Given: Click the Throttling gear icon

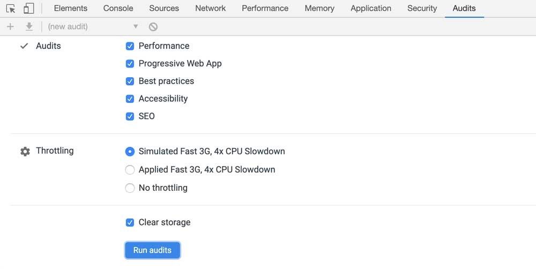Looking at the screenshot, I should tap(25, 152).
